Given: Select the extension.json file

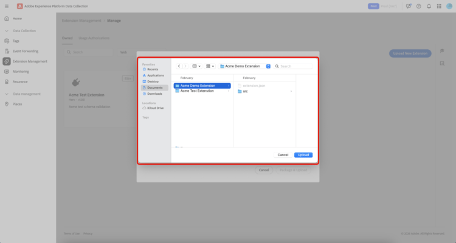Looking at the screenshot, I should click(x=254, y=86).
